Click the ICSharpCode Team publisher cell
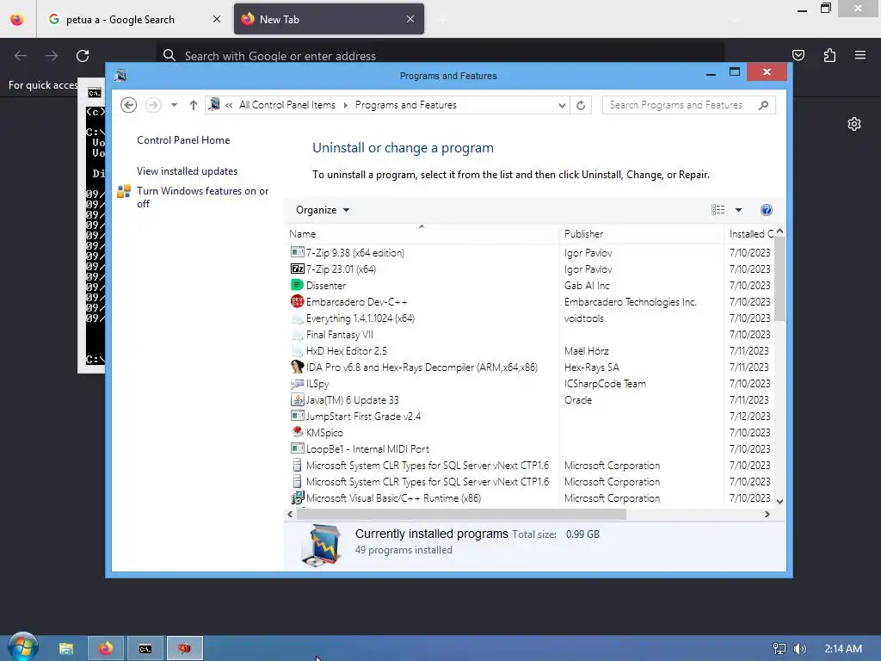Screen dimensions: 881x661 click(x=605, y=383)
